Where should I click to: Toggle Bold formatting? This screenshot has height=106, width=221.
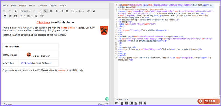35,11
